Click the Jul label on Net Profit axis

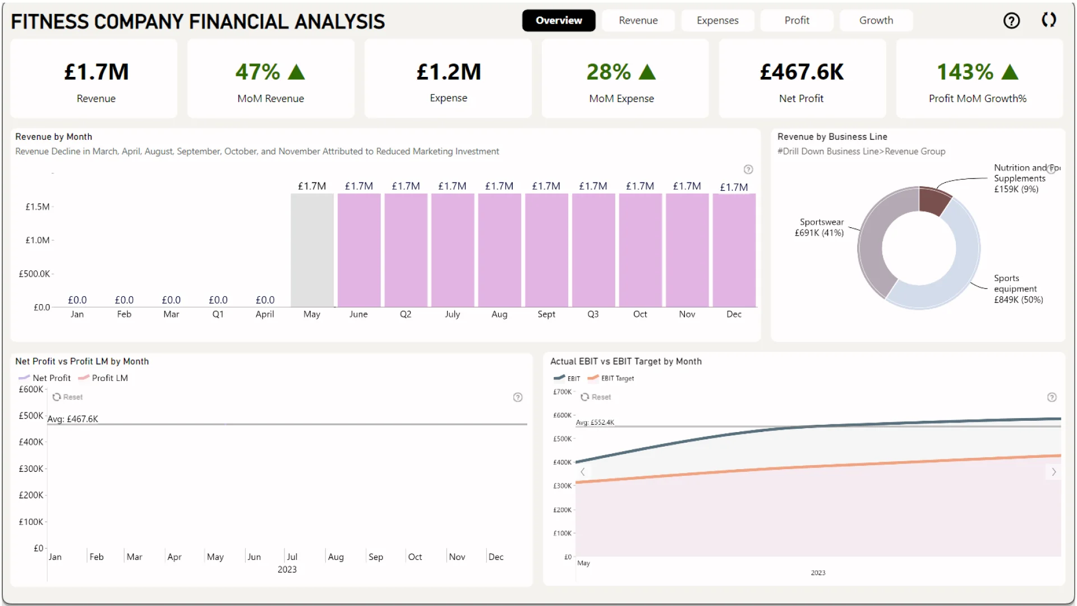(x=292, y=557)
